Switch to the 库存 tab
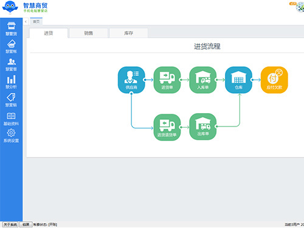Image resolution: width=304 pixels, height=228 pixels. click(129, 33)
